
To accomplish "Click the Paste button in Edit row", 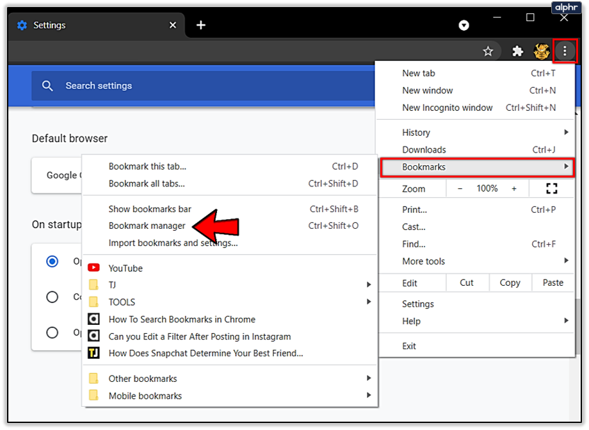I will click(553, 283).
